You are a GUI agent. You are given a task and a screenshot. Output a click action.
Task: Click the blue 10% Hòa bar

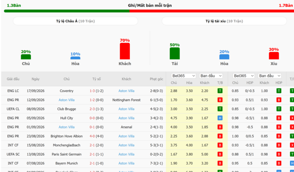pyautogui.click(x=76, y=58)
